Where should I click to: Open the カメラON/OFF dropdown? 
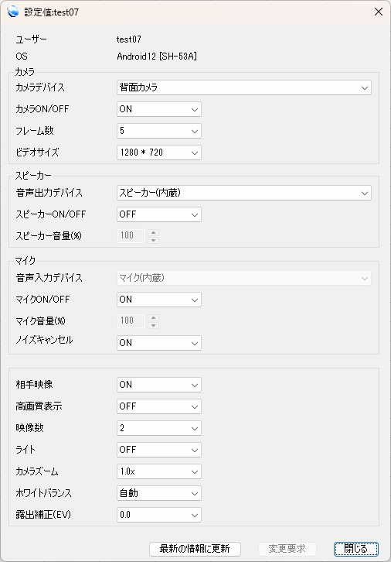tap(159, 109)
